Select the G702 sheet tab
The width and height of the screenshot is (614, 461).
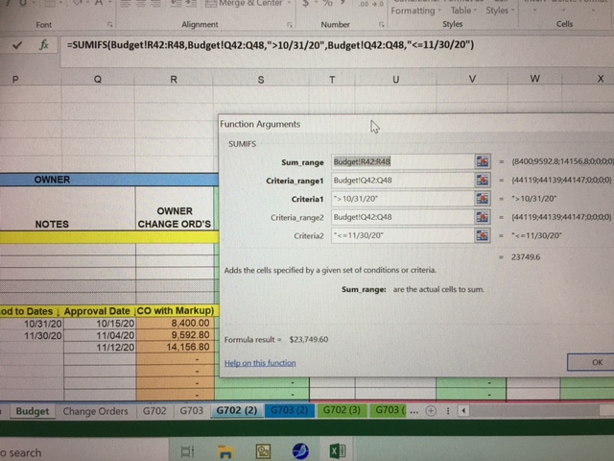(x=154, y=411)
